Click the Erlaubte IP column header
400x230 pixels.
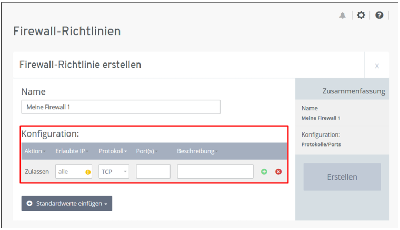[x=71, y=151]
